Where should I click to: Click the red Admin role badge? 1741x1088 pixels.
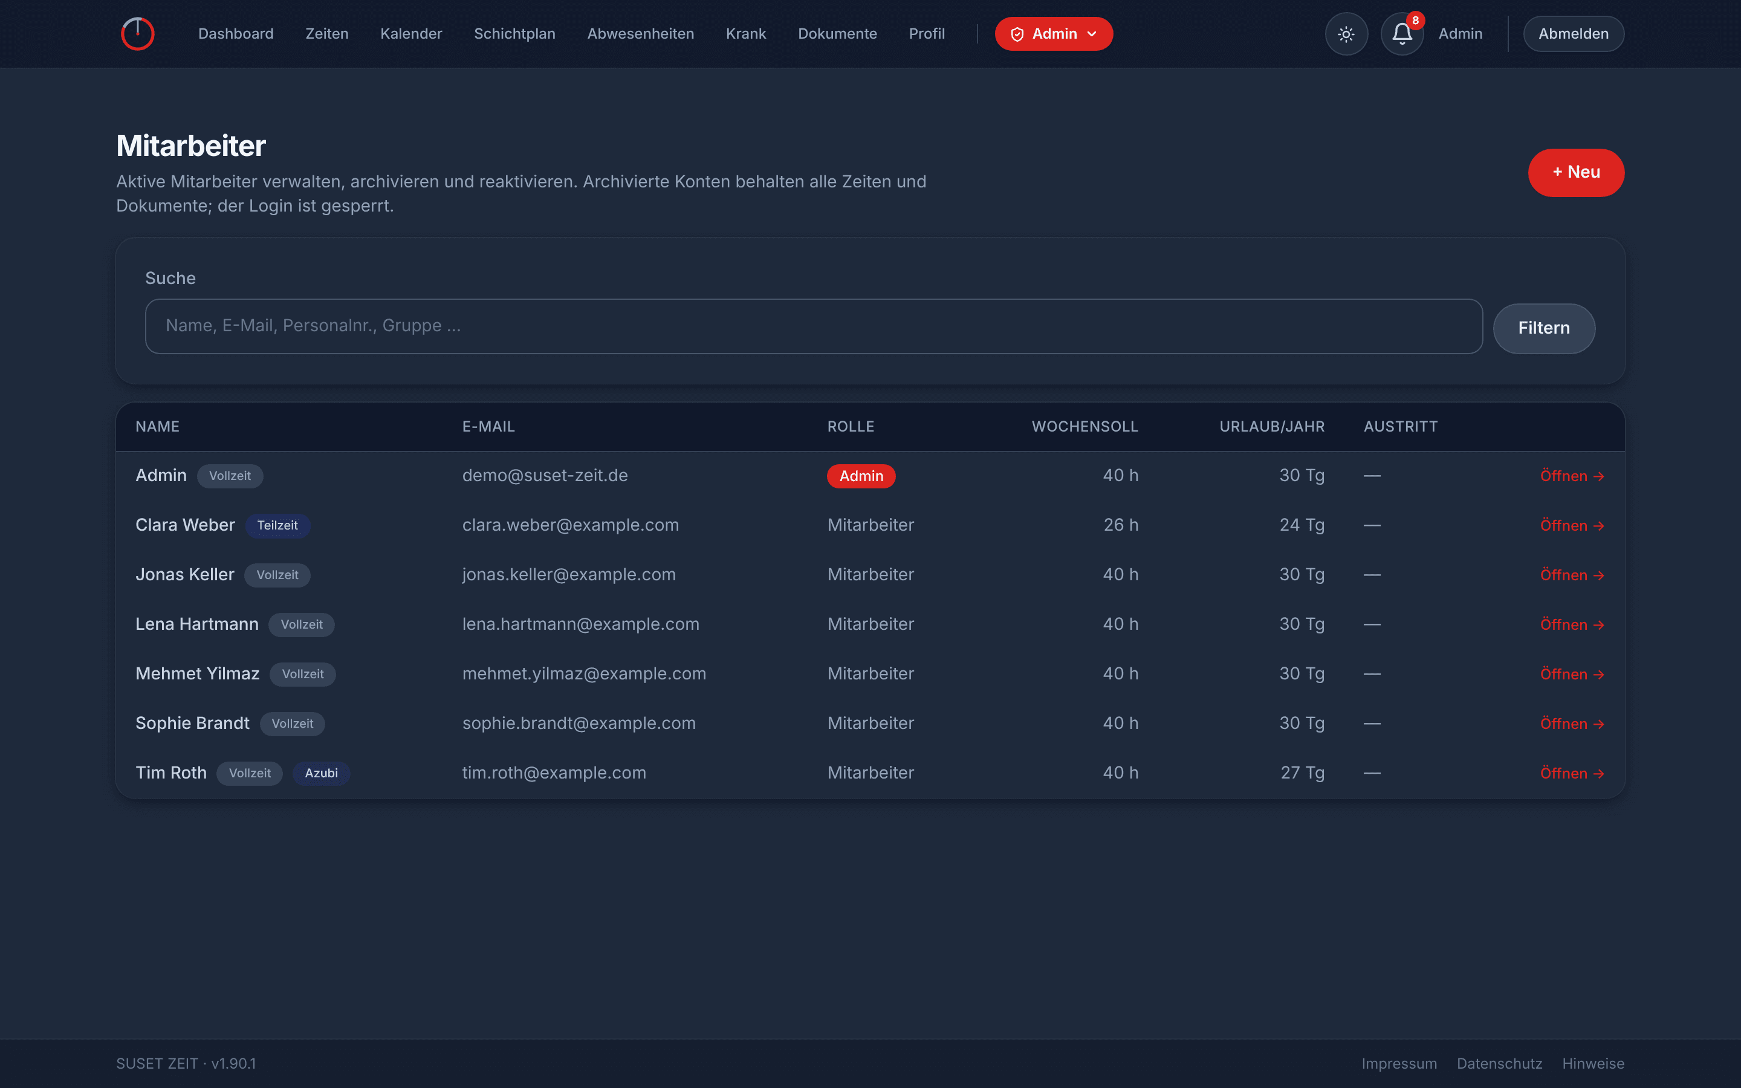coord(861,476)
